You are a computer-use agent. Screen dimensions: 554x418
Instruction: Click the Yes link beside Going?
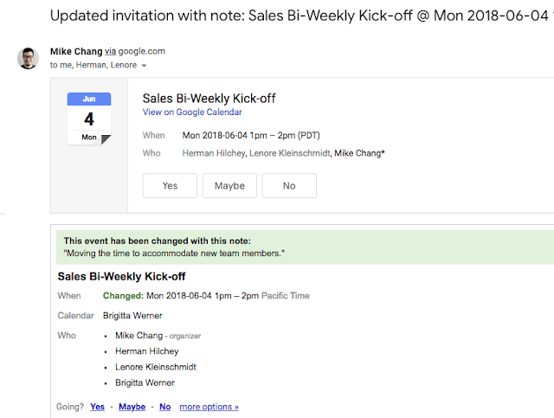point(97,407)
